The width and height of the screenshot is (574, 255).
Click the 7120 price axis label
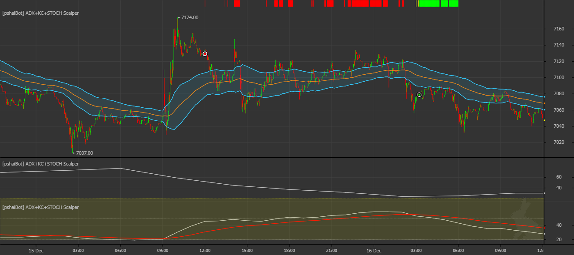559,62
